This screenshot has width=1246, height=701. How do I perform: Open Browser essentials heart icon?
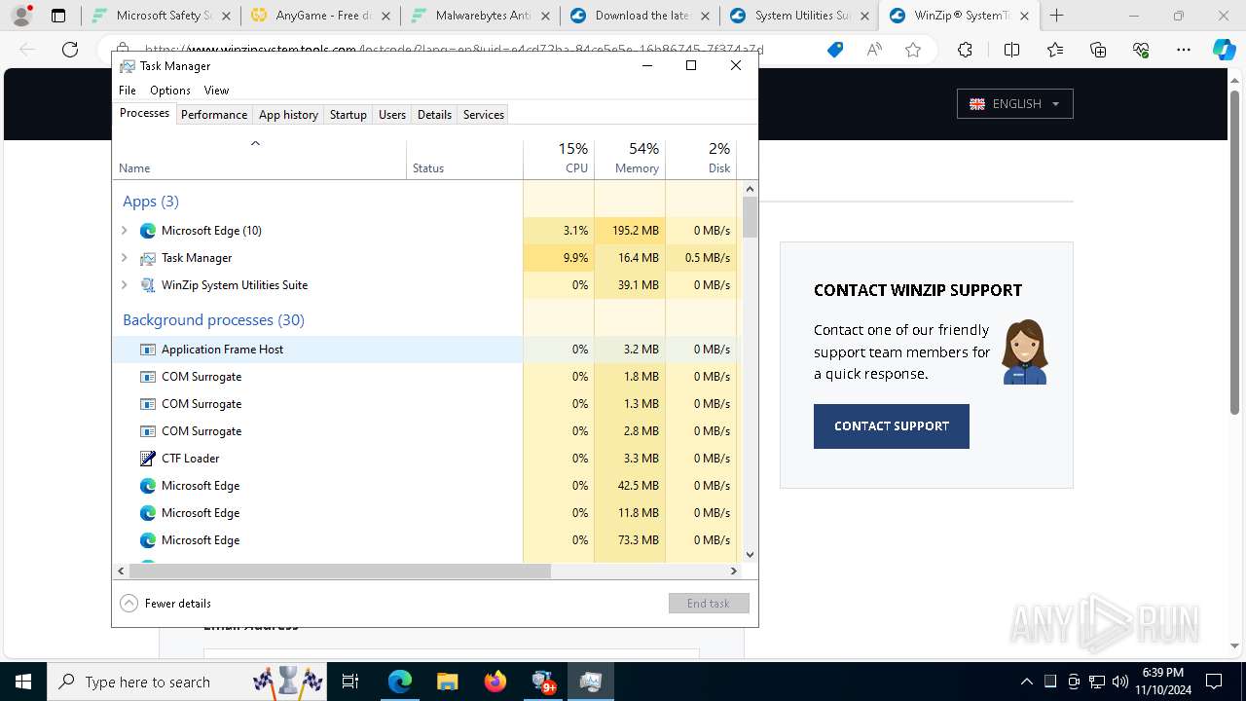(x=1141, y=51)
